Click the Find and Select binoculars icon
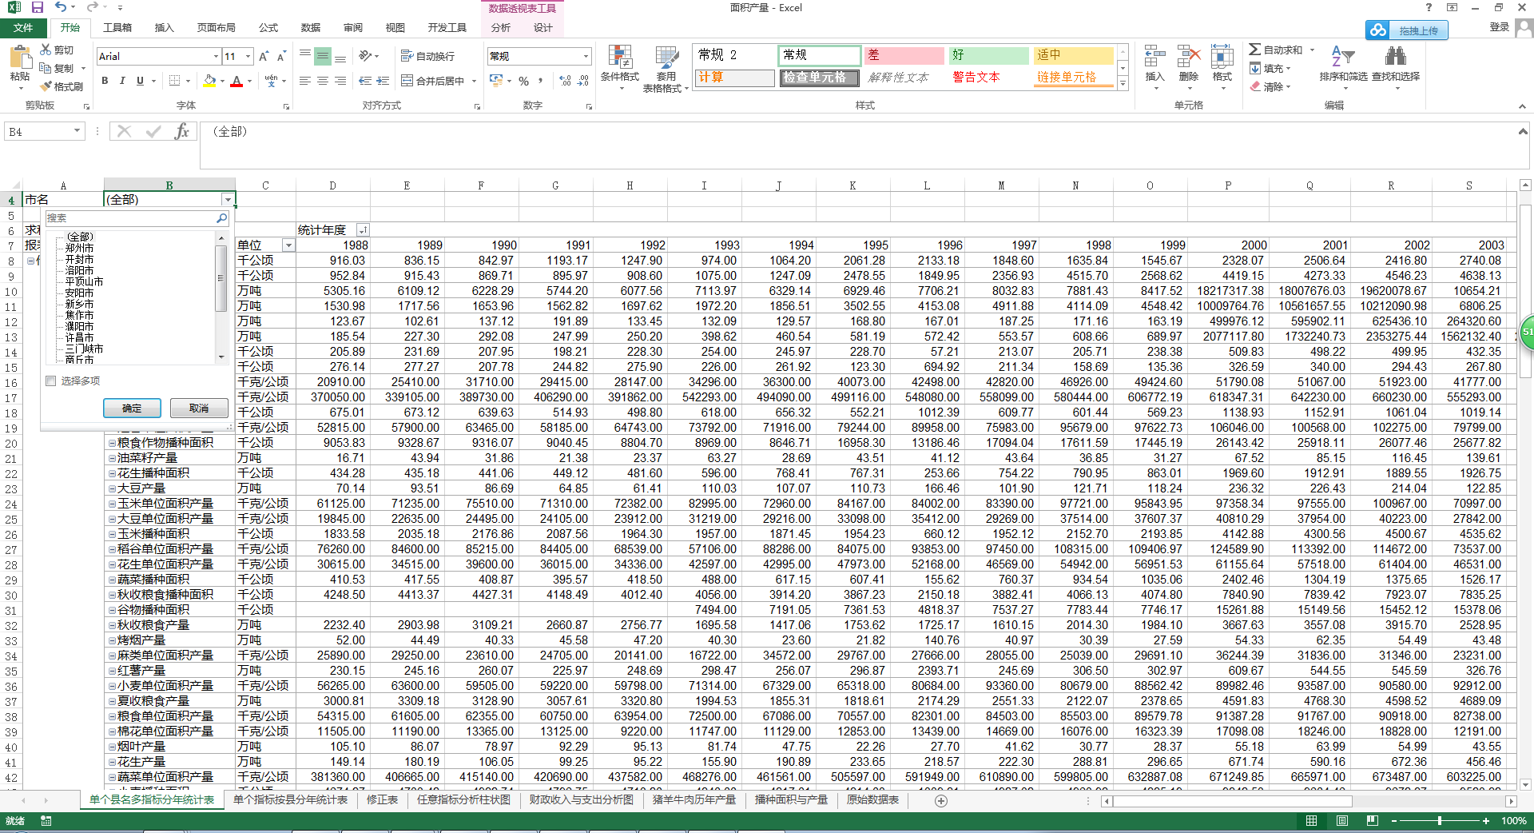 [x=1395, y=58]
